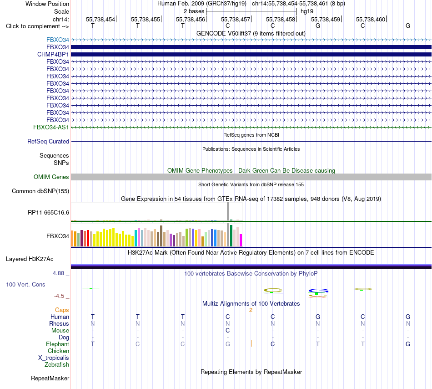Click the Common dbSNP(155) label
432x389 pixels.
(40, 191)
